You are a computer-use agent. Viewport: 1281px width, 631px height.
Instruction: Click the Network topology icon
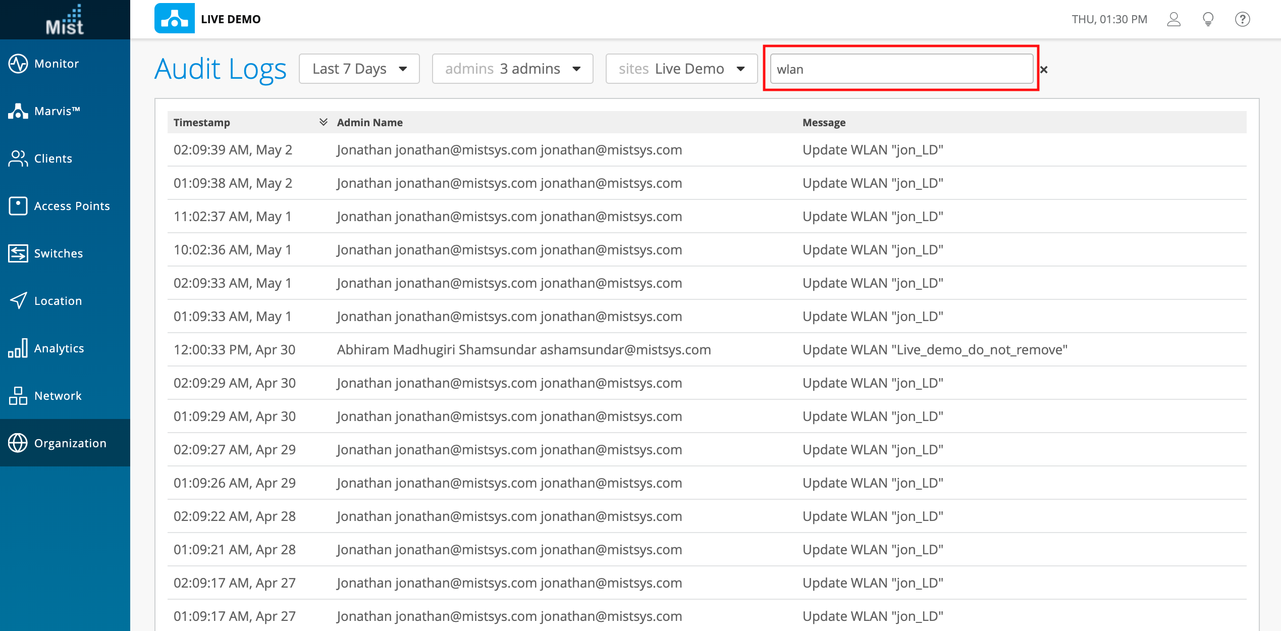click(18, 396)
